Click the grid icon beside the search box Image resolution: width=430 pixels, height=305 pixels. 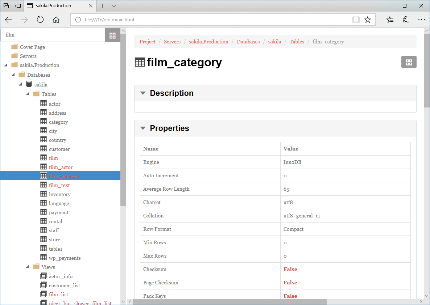pos(112,35)
